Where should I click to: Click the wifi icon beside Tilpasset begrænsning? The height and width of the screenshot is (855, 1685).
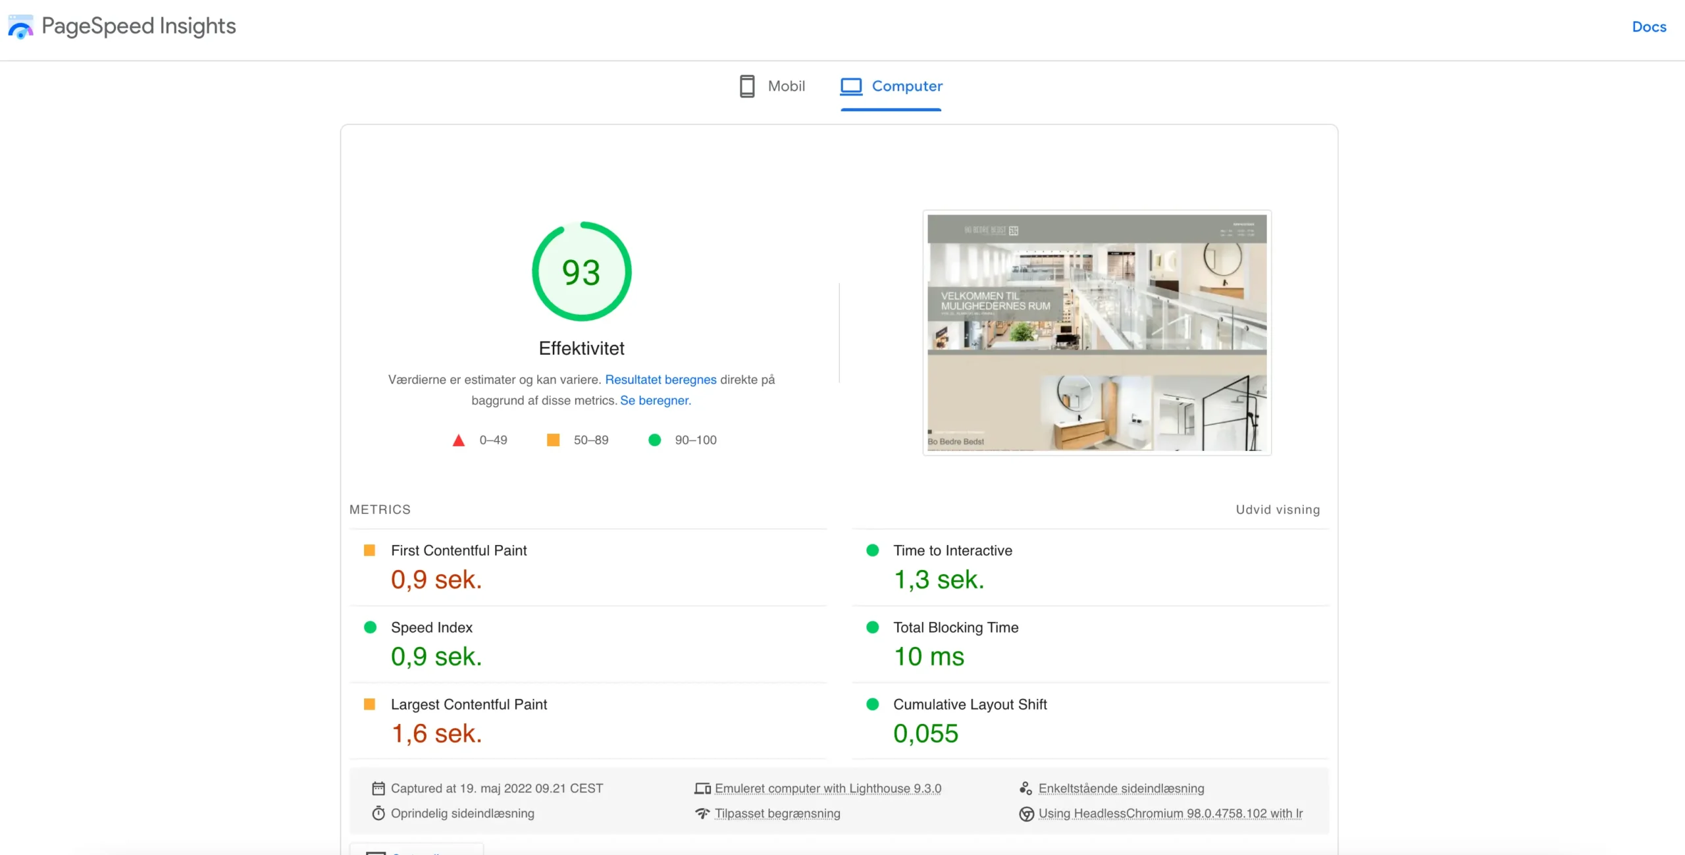702,814
